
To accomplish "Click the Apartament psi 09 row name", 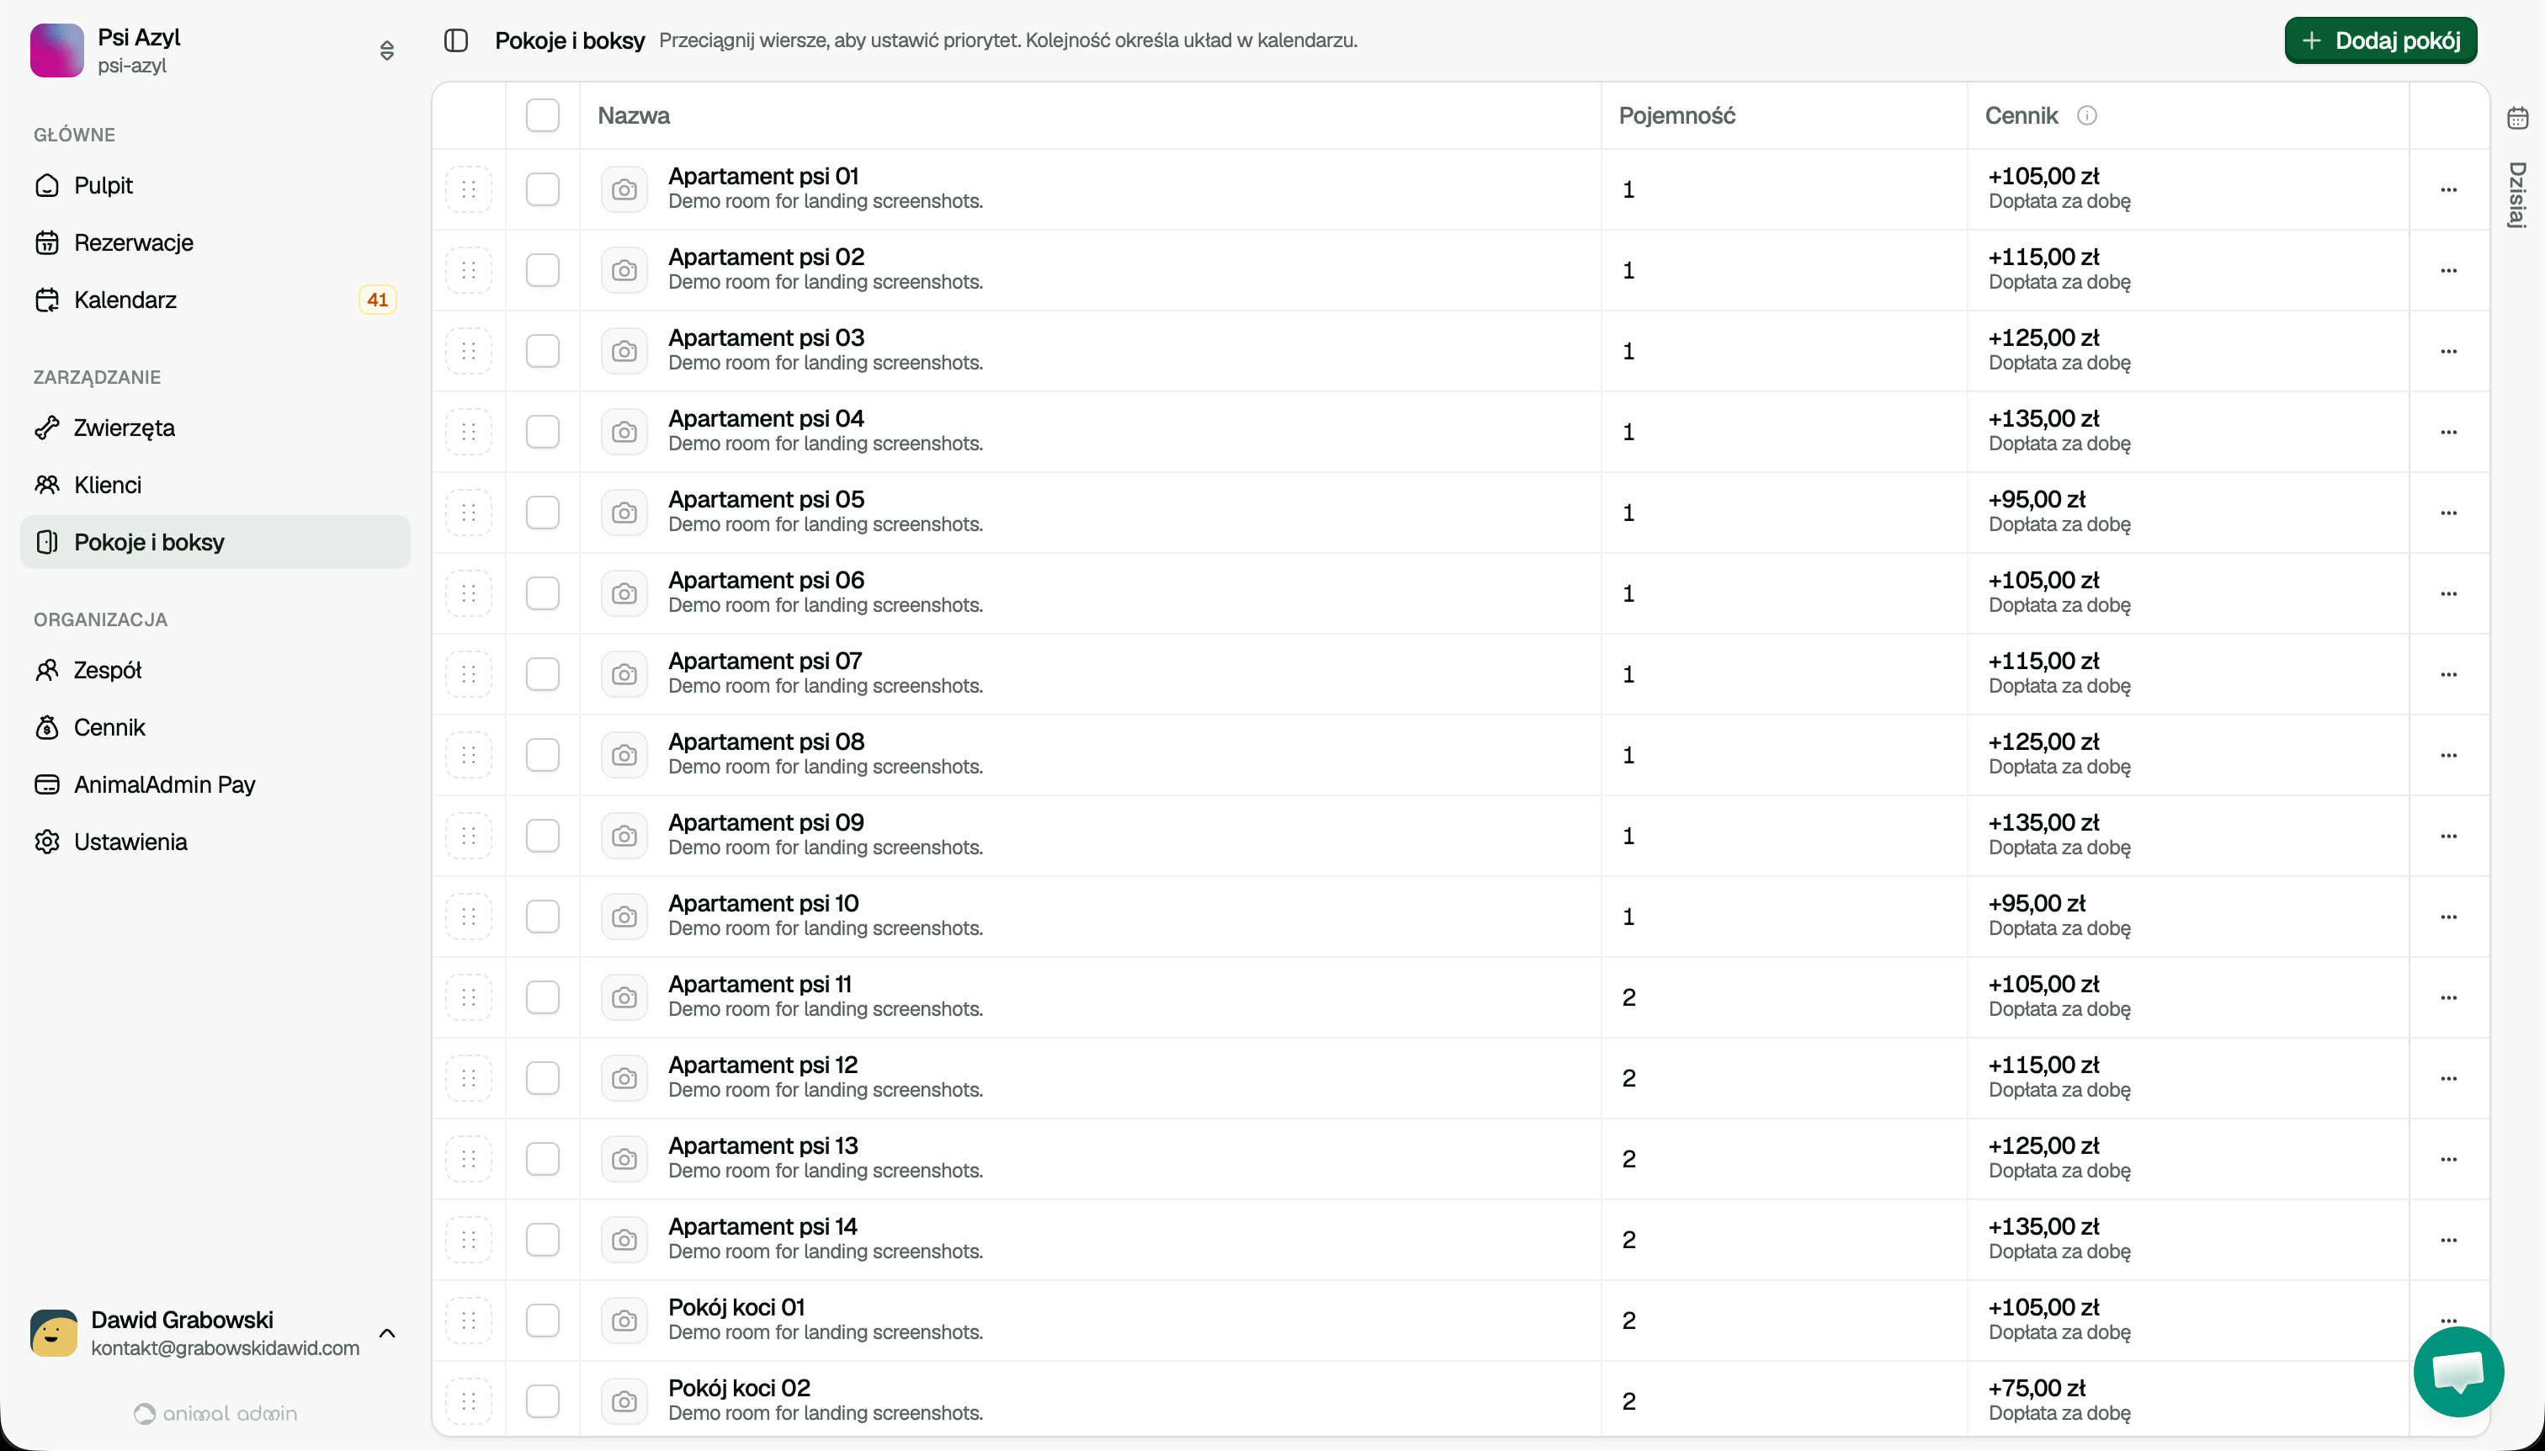I will [765, 823].
